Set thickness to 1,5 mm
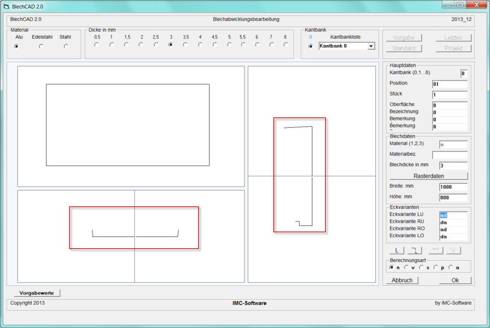Screen dimensions: 490x328 [x=126, y=45]
